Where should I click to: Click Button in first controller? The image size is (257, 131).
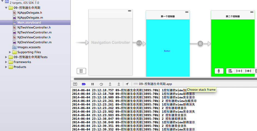tap(167, 51)
